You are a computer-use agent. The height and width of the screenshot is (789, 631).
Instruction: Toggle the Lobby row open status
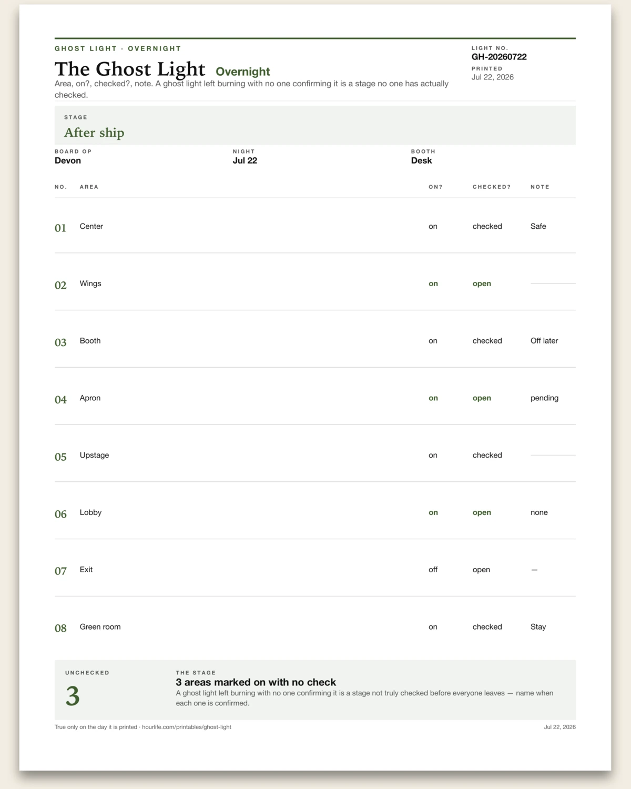[x=482, y=512]
